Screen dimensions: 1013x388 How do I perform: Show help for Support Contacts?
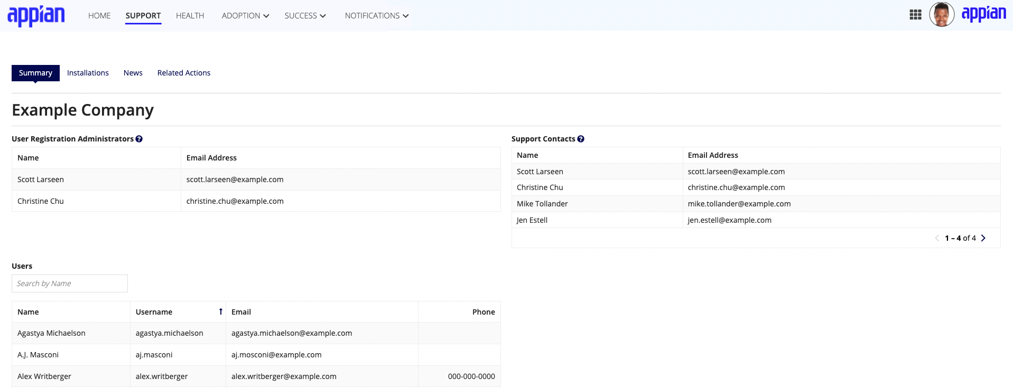581,139
